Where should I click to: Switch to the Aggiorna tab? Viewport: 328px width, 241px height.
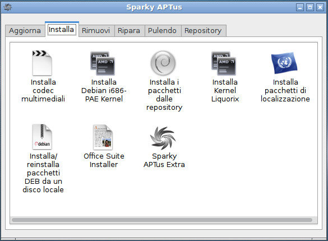point(25,31)
